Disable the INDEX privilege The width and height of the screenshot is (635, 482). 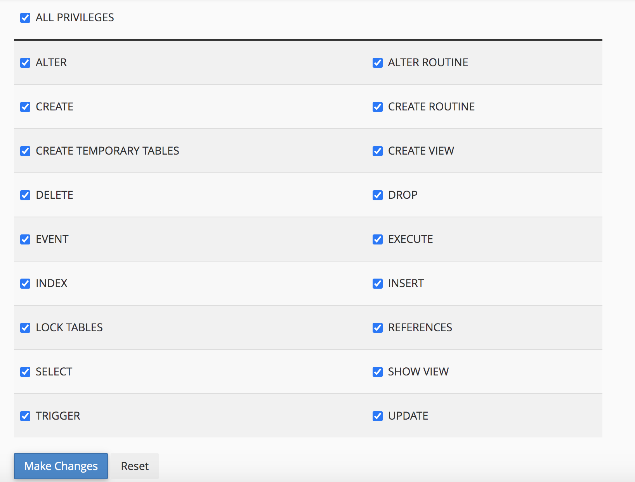tap(25, 284)
